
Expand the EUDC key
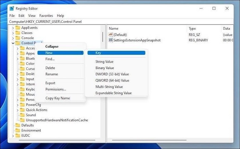[x=13, y=136]
